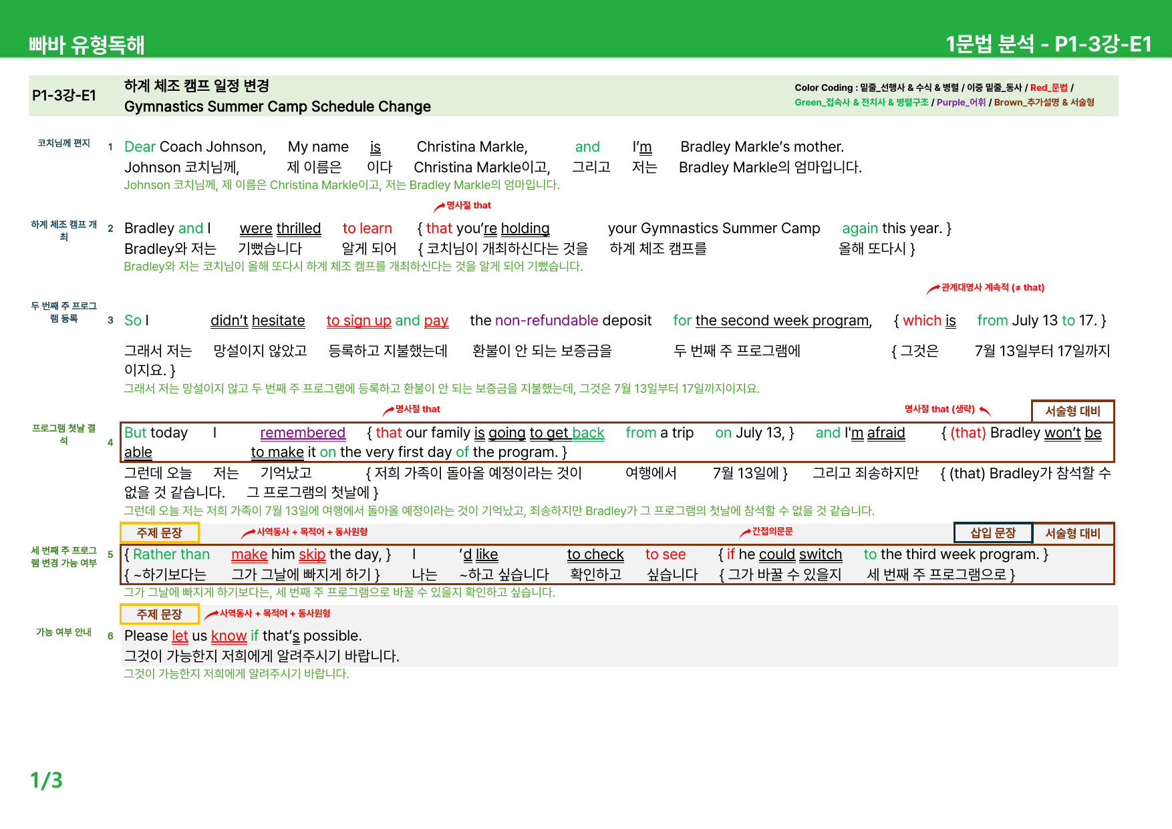Click the red arrow beside 간접의문문 label
The image size is (1172, 829).
(x=745, y=532)
